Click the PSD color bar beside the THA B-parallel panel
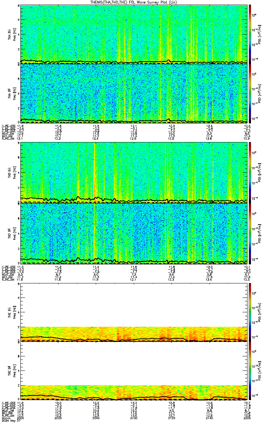The image size is (264, 423). click(250, 93)
